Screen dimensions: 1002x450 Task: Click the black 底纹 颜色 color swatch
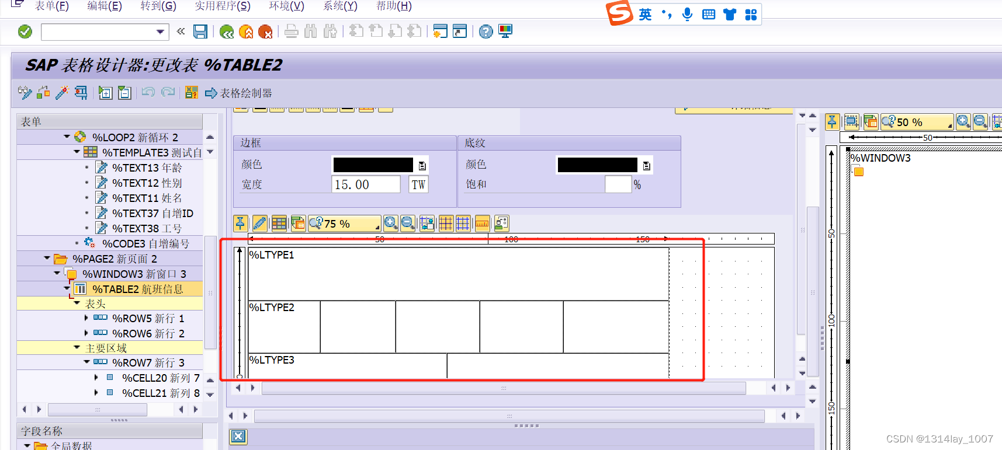(597, 165)
